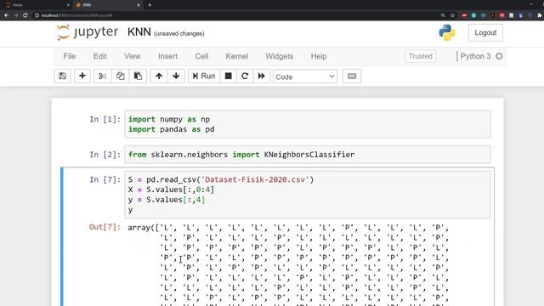Open the File menu
This screenshot has width=544, height=306.
70,56
